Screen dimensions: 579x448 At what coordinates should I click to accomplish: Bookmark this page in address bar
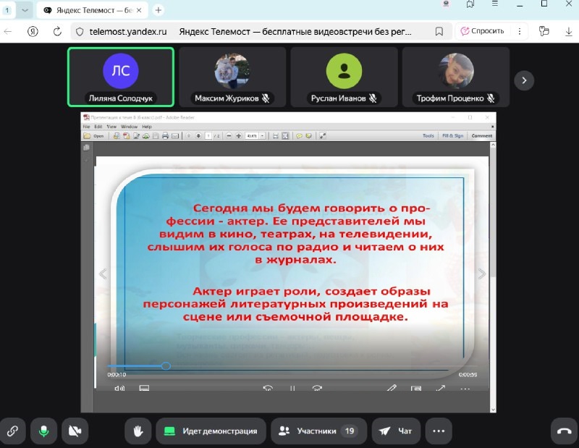pyautogui.click(x=439, y=31)
